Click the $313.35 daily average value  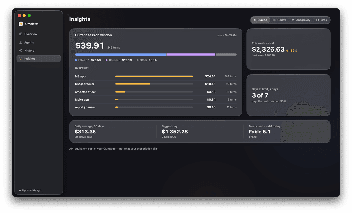[85, 132]
